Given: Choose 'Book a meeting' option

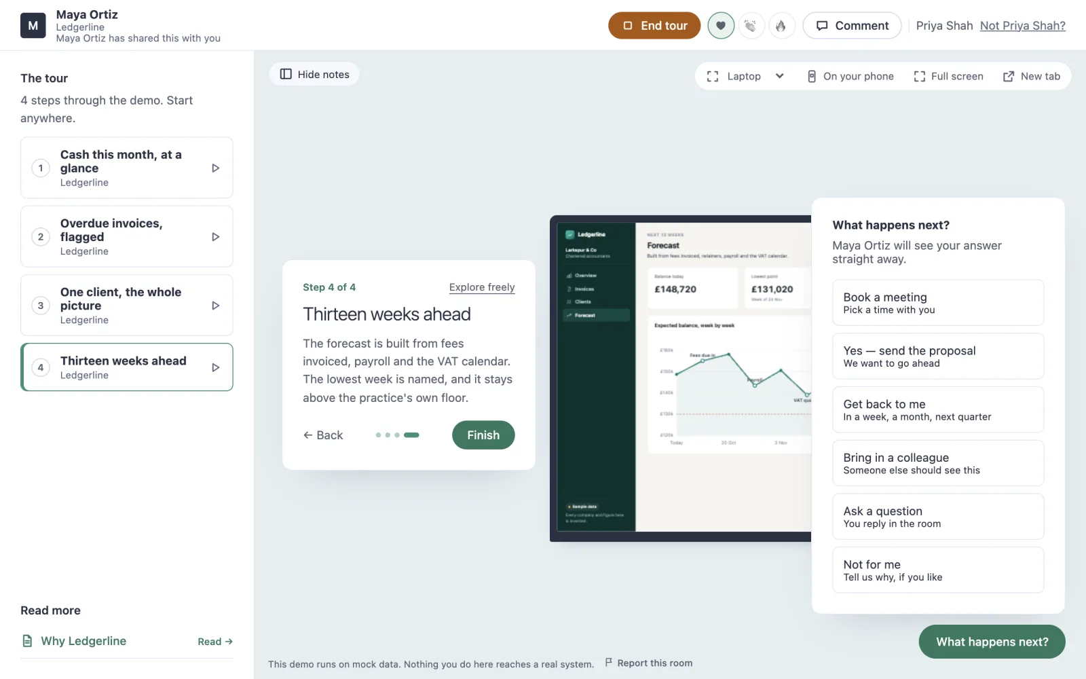Looking at the screenshot, I should pyautogui.click(x=938, y=303).
